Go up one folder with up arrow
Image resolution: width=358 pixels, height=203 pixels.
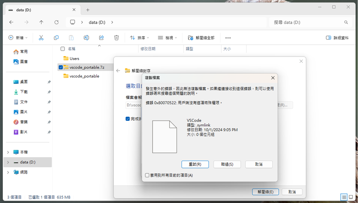(41, 22)
